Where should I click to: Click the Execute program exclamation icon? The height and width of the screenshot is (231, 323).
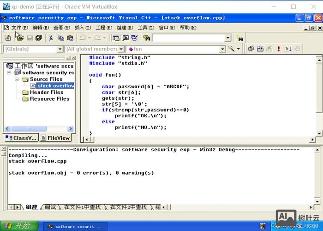tap(278, 49)
